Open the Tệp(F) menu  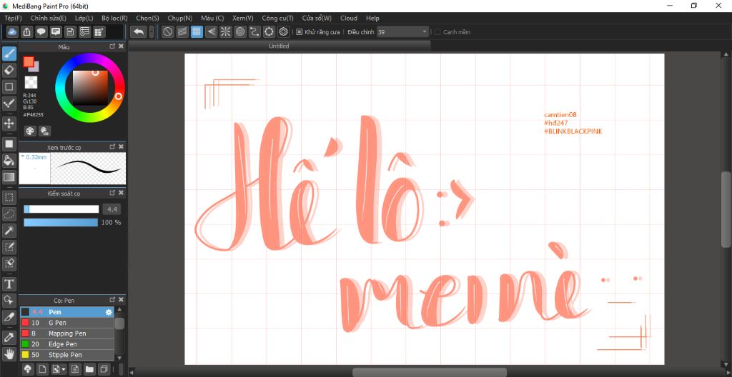(13, 18)
